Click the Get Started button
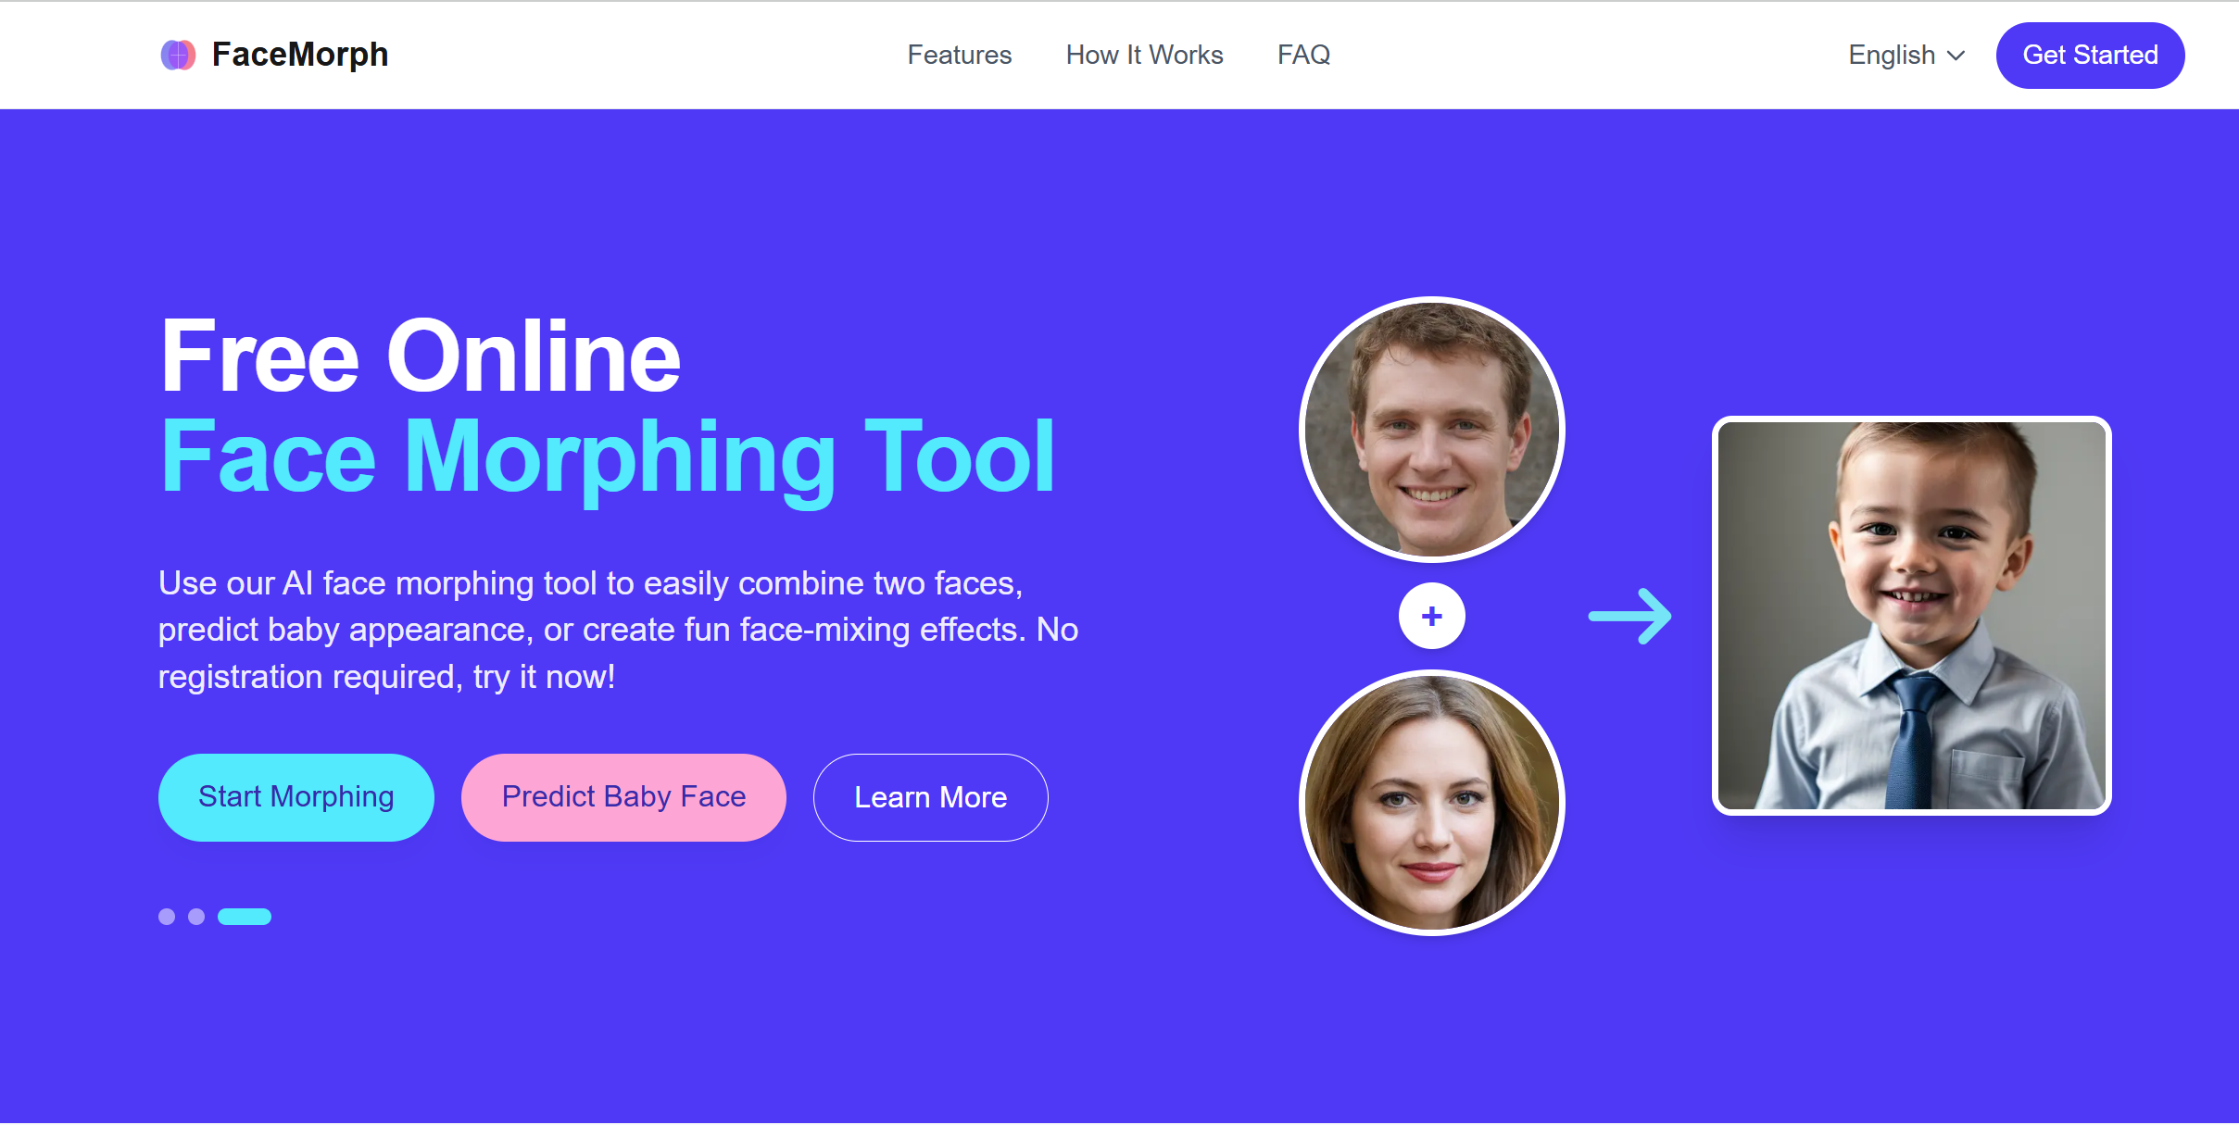Screen dimensions: 2239x1125 click(2090, 55)
